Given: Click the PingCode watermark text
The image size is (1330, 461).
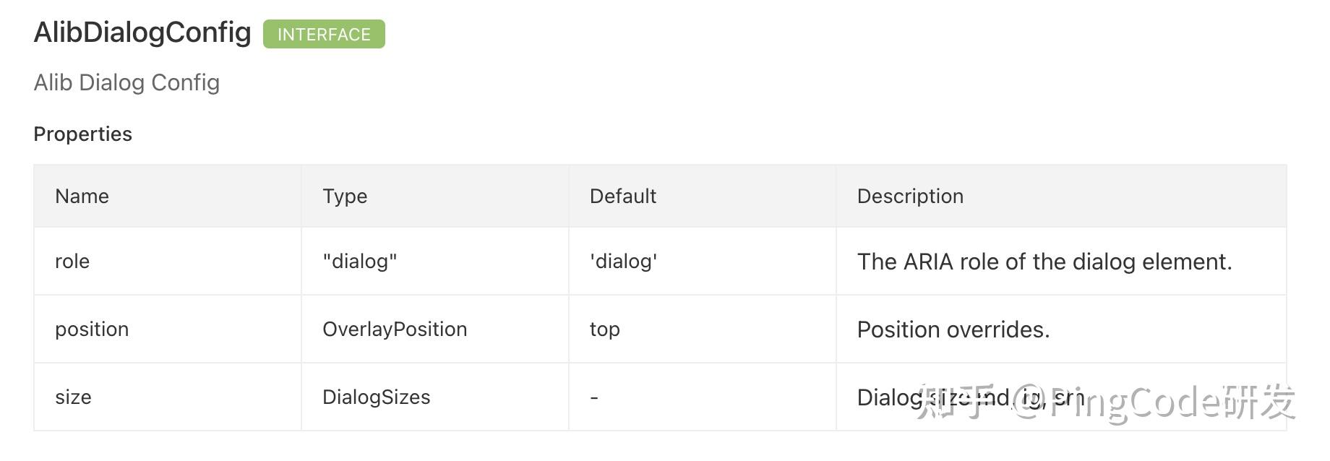Looking at the screenshot, I should coord(1104,401).
